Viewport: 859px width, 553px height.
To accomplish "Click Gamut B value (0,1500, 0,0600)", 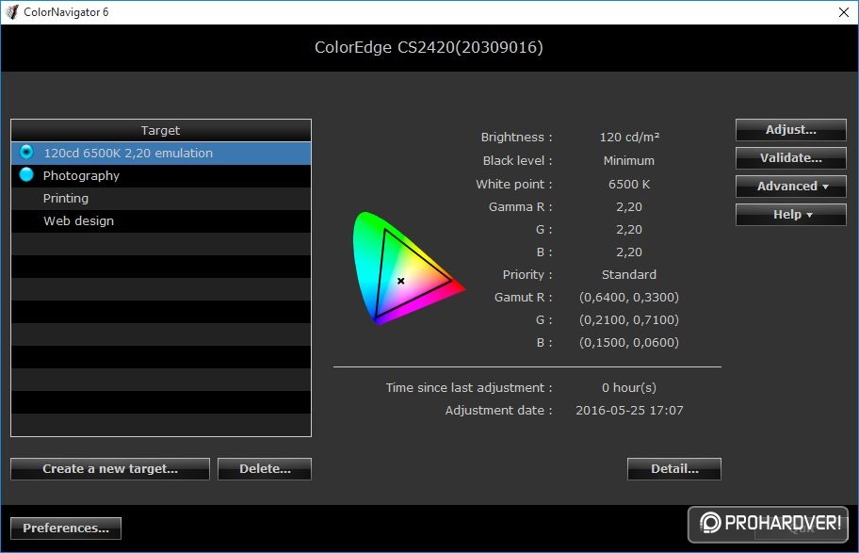I will point(629,343).
